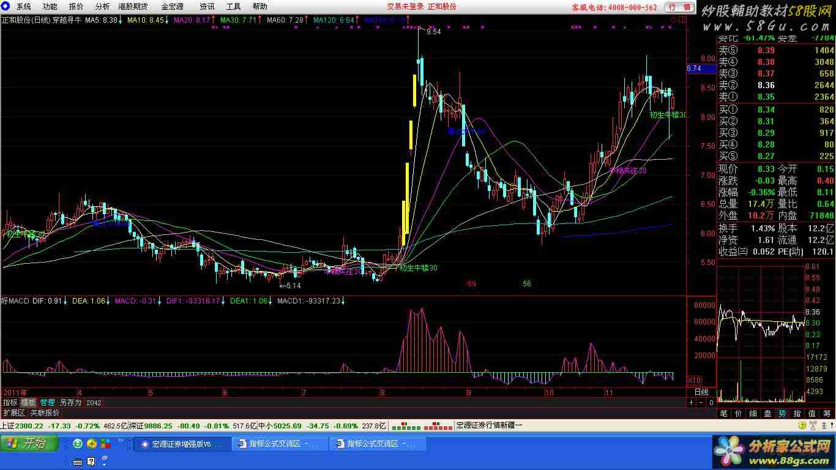Click the 9.54 high price label
Viewport: 836px width, 470px height.
coord(433,31)
